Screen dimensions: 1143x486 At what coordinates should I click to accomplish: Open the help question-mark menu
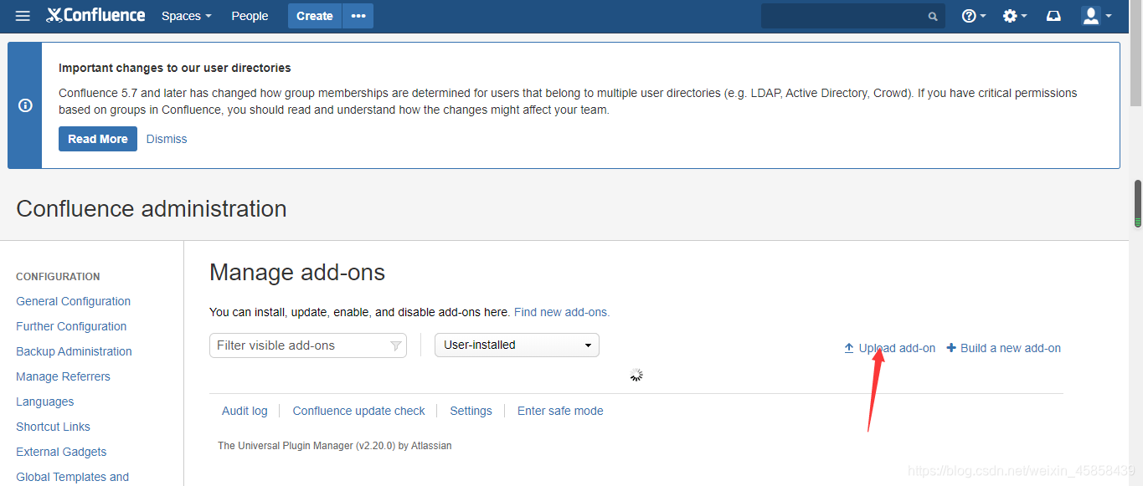pyautogui.click(x=973, y=16)
